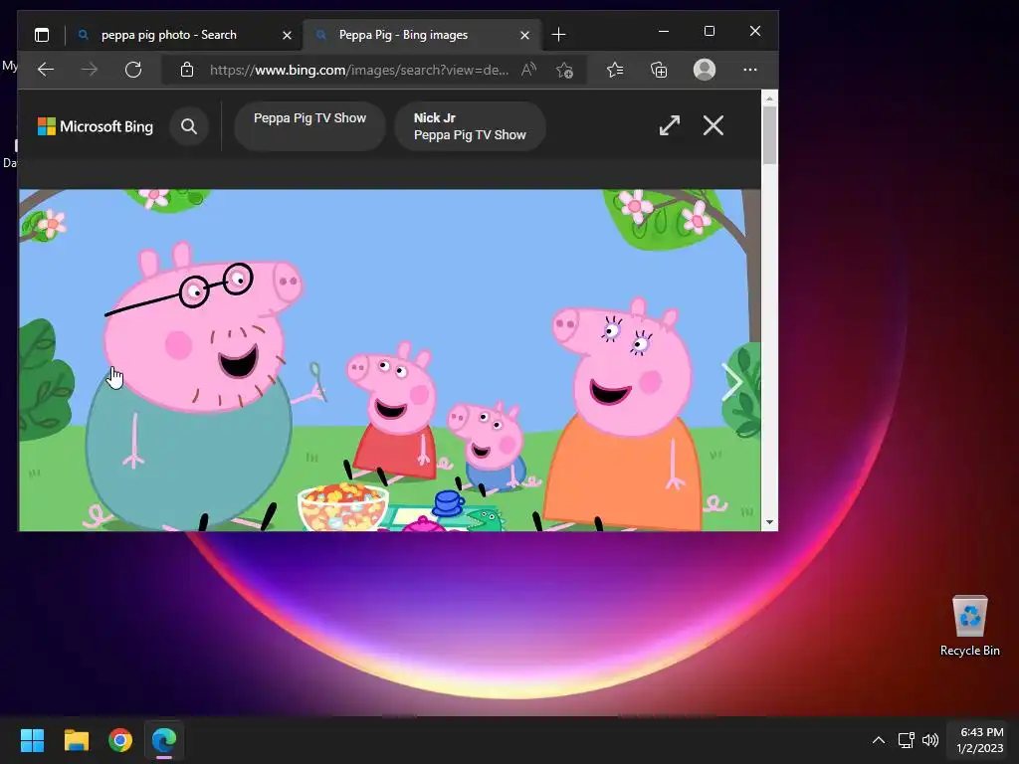Open the Favorites list icon

pyautogui.click(x=615, y=70)
